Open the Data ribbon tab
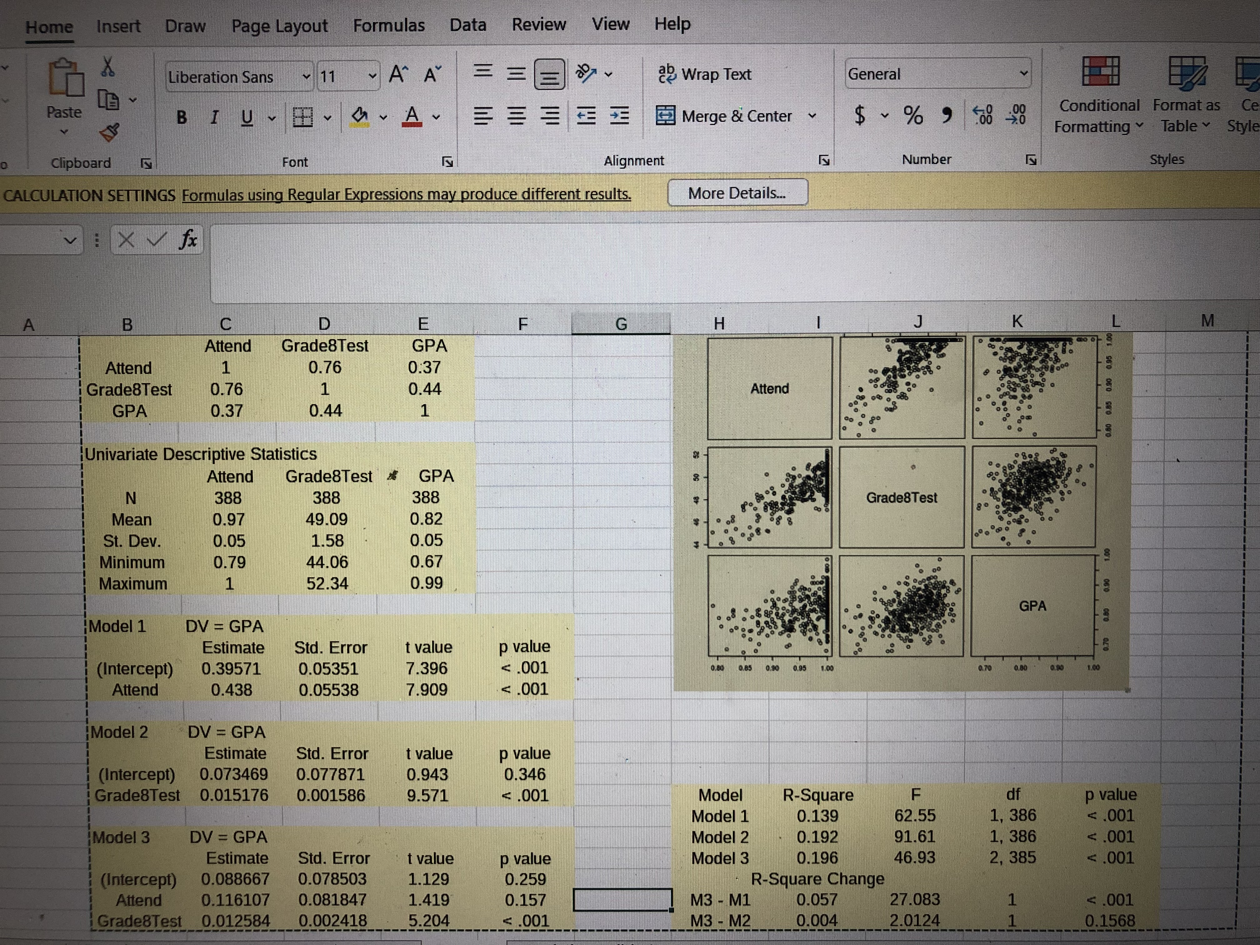Viewport: 1260px width, 945px height. point(468,24)
